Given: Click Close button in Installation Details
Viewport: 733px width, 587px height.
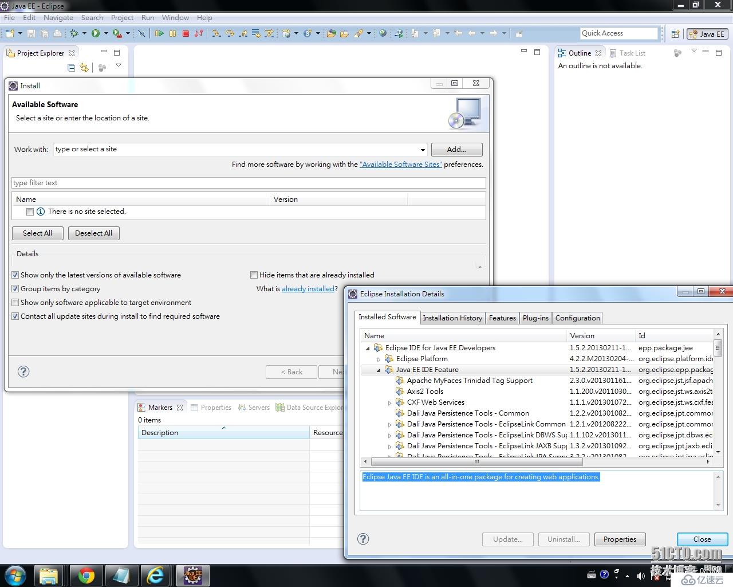Looking at the screenshot, I should (702, 539).
